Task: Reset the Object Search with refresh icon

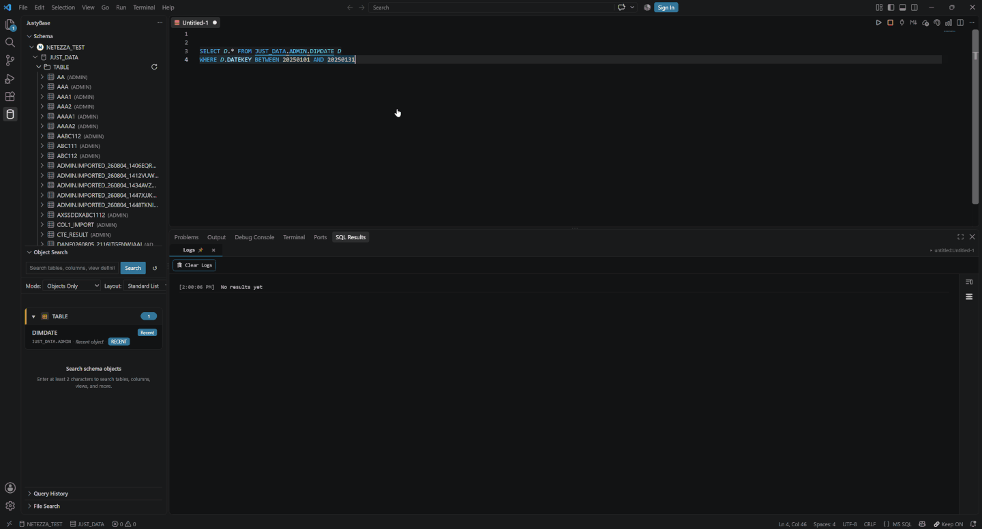Action: (x=155, y=268)
